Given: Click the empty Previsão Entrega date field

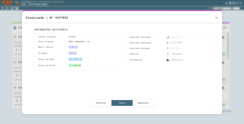Looking at the screenshot, I should coord(176,48).
